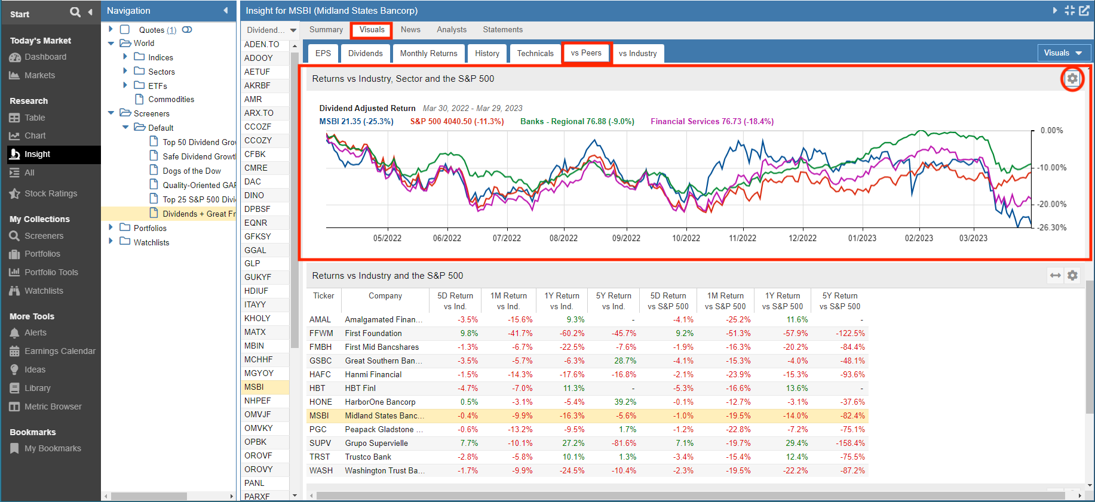The image size is (1095, 502).
Task: Select ticker KHOLY in the list
Action: click(257, 318)
